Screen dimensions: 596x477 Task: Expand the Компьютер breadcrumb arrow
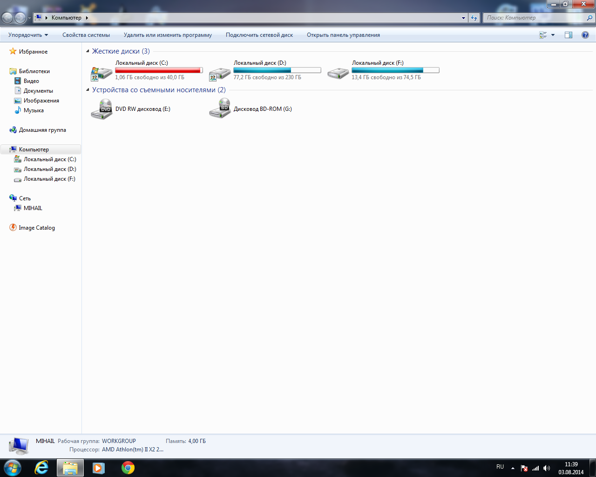[87, 18]
